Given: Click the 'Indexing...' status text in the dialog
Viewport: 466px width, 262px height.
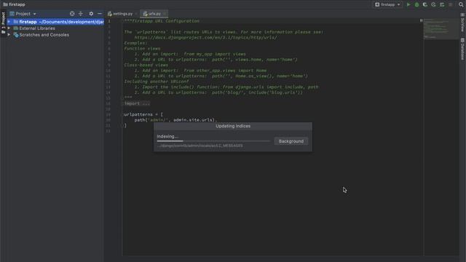Looking at the screenshot, I should (x=167, y=136).
